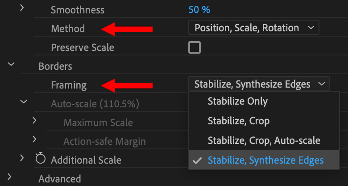348x186 pixels.
Task: Expand the Action-safe Margin property
Action: [x=34, y=139]
